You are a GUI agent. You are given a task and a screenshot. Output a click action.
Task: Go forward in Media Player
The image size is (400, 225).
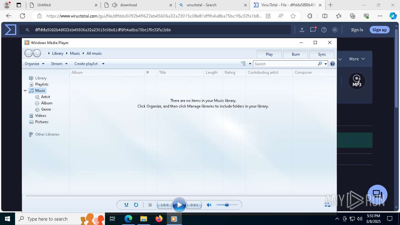point(37,53)
